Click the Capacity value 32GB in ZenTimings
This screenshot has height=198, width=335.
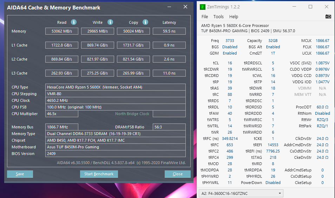pyautogui.click(x=273, y=41)
